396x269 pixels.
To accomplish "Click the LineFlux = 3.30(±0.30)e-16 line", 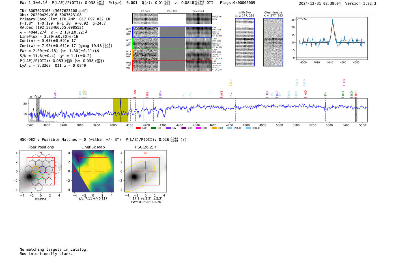I will pyautogui.click(x=49, y=37).
